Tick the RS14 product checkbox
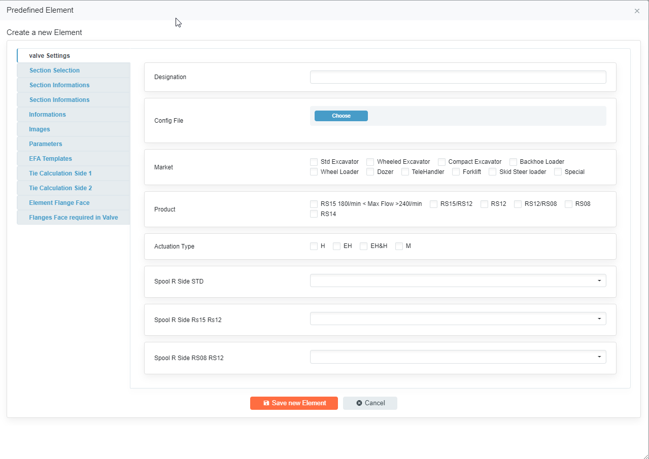Viewport: 649px width, 459px height. pyautogui.click(x=314, y=214)
